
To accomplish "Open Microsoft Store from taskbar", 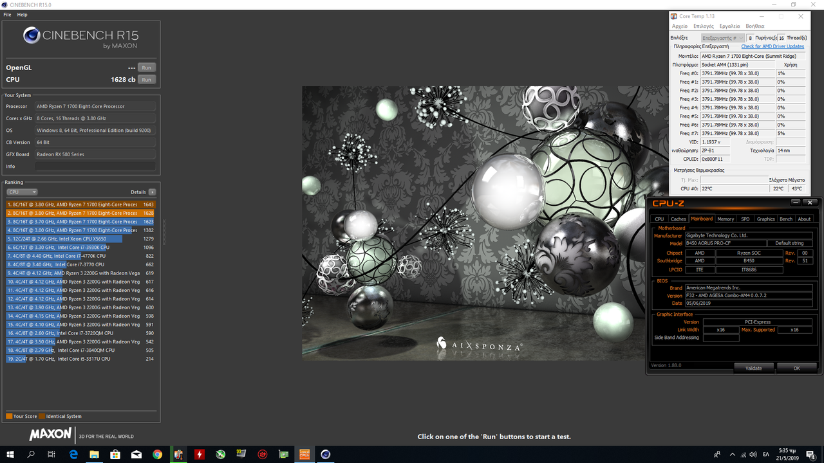I will [115, 454].
